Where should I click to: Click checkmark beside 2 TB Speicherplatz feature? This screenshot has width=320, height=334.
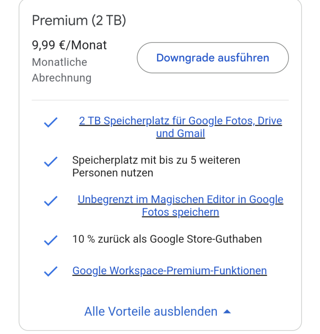coord(50,123)
